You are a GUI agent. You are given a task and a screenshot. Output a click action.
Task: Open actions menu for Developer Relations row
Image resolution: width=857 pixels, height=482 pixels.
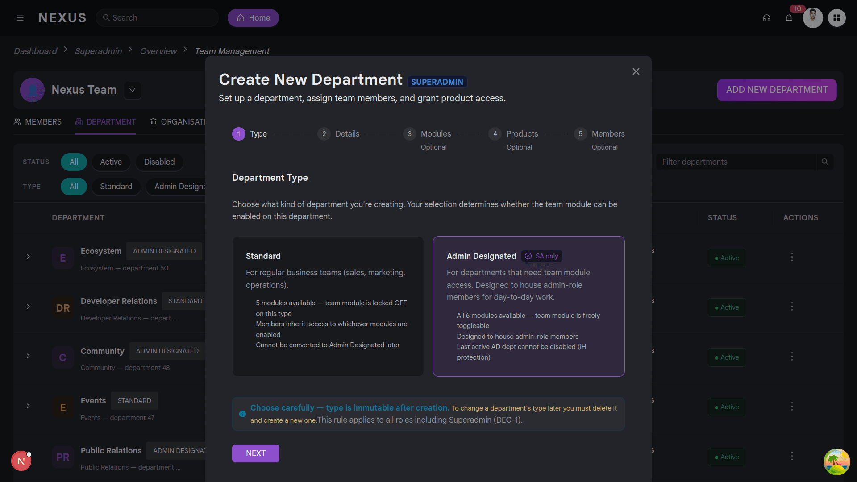(792, 307)
